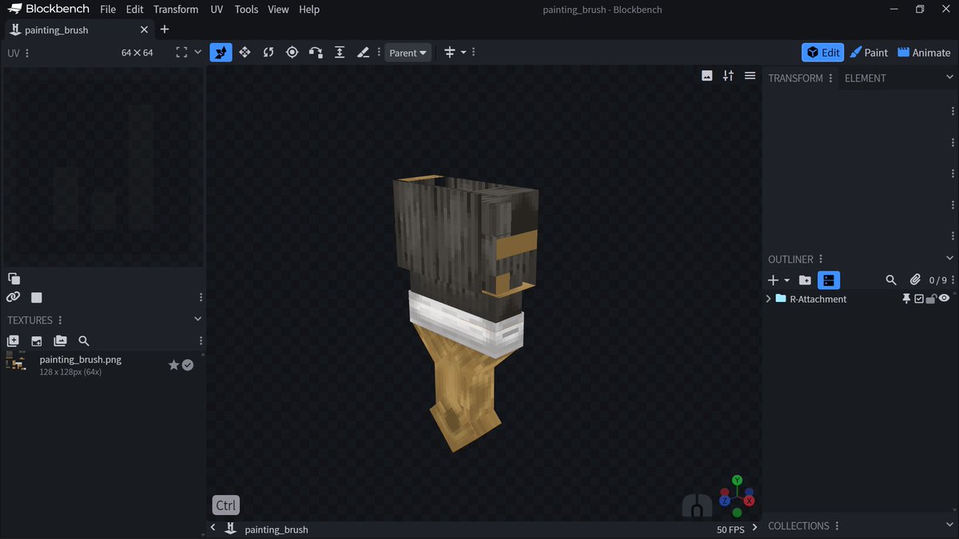This screenshot has height=539, width=959.
Task: Toggle visibility eye for R-Attachment
Action: point(945,299)
